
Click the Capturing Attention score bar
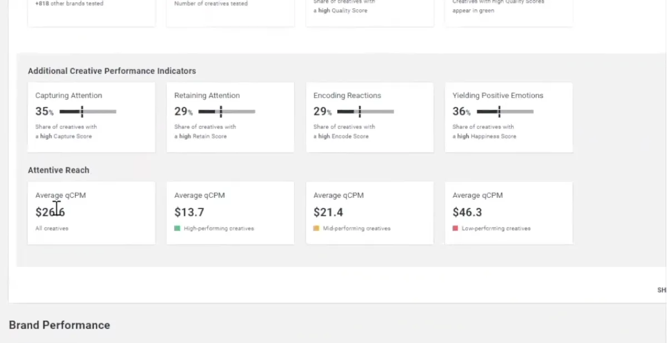[88, 112]
